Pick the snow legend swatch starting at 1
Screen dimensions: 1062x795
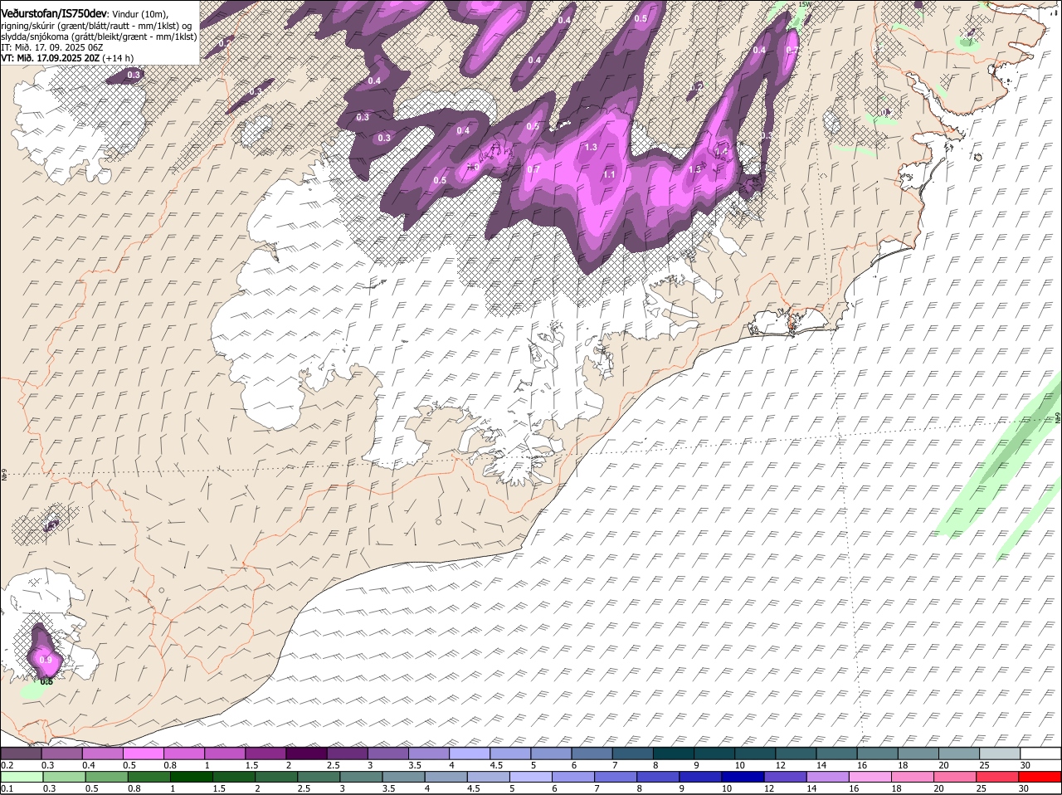click(x=225, y=754)
